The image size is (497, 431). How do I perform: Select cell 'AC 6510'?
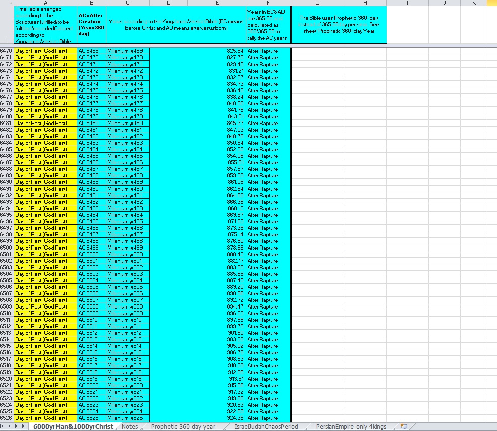[x=91, y=320]
